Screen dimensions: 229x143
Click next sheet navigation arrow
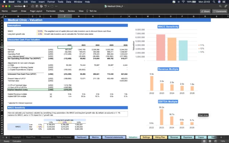6,137
